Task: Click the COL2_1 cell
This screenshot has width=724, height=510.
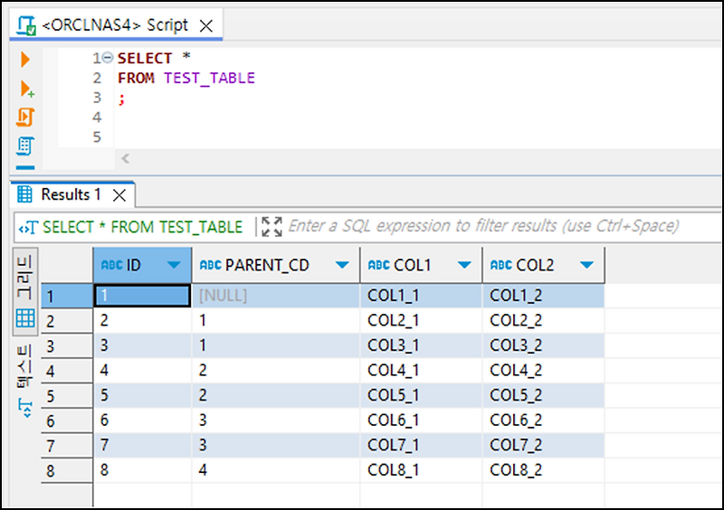Action: pos(421,320)
